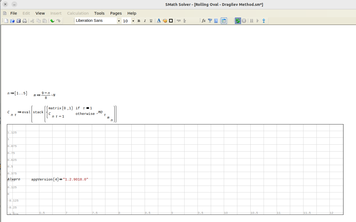Create a new worksheet page
The height and width of the screenshot is (222, 356).
click(6, 21)
